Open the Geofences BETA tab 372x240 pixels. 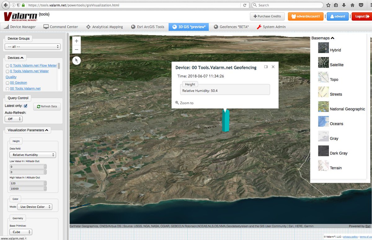[231, 27]
